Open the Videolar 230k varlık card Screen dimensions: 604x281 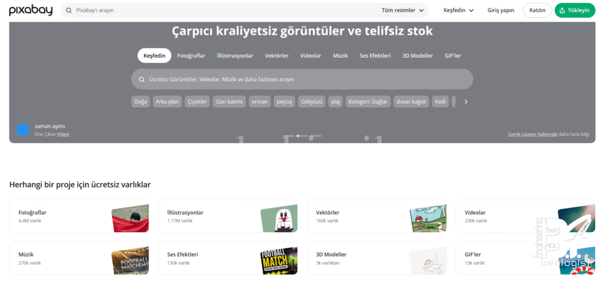pos(526,216)
